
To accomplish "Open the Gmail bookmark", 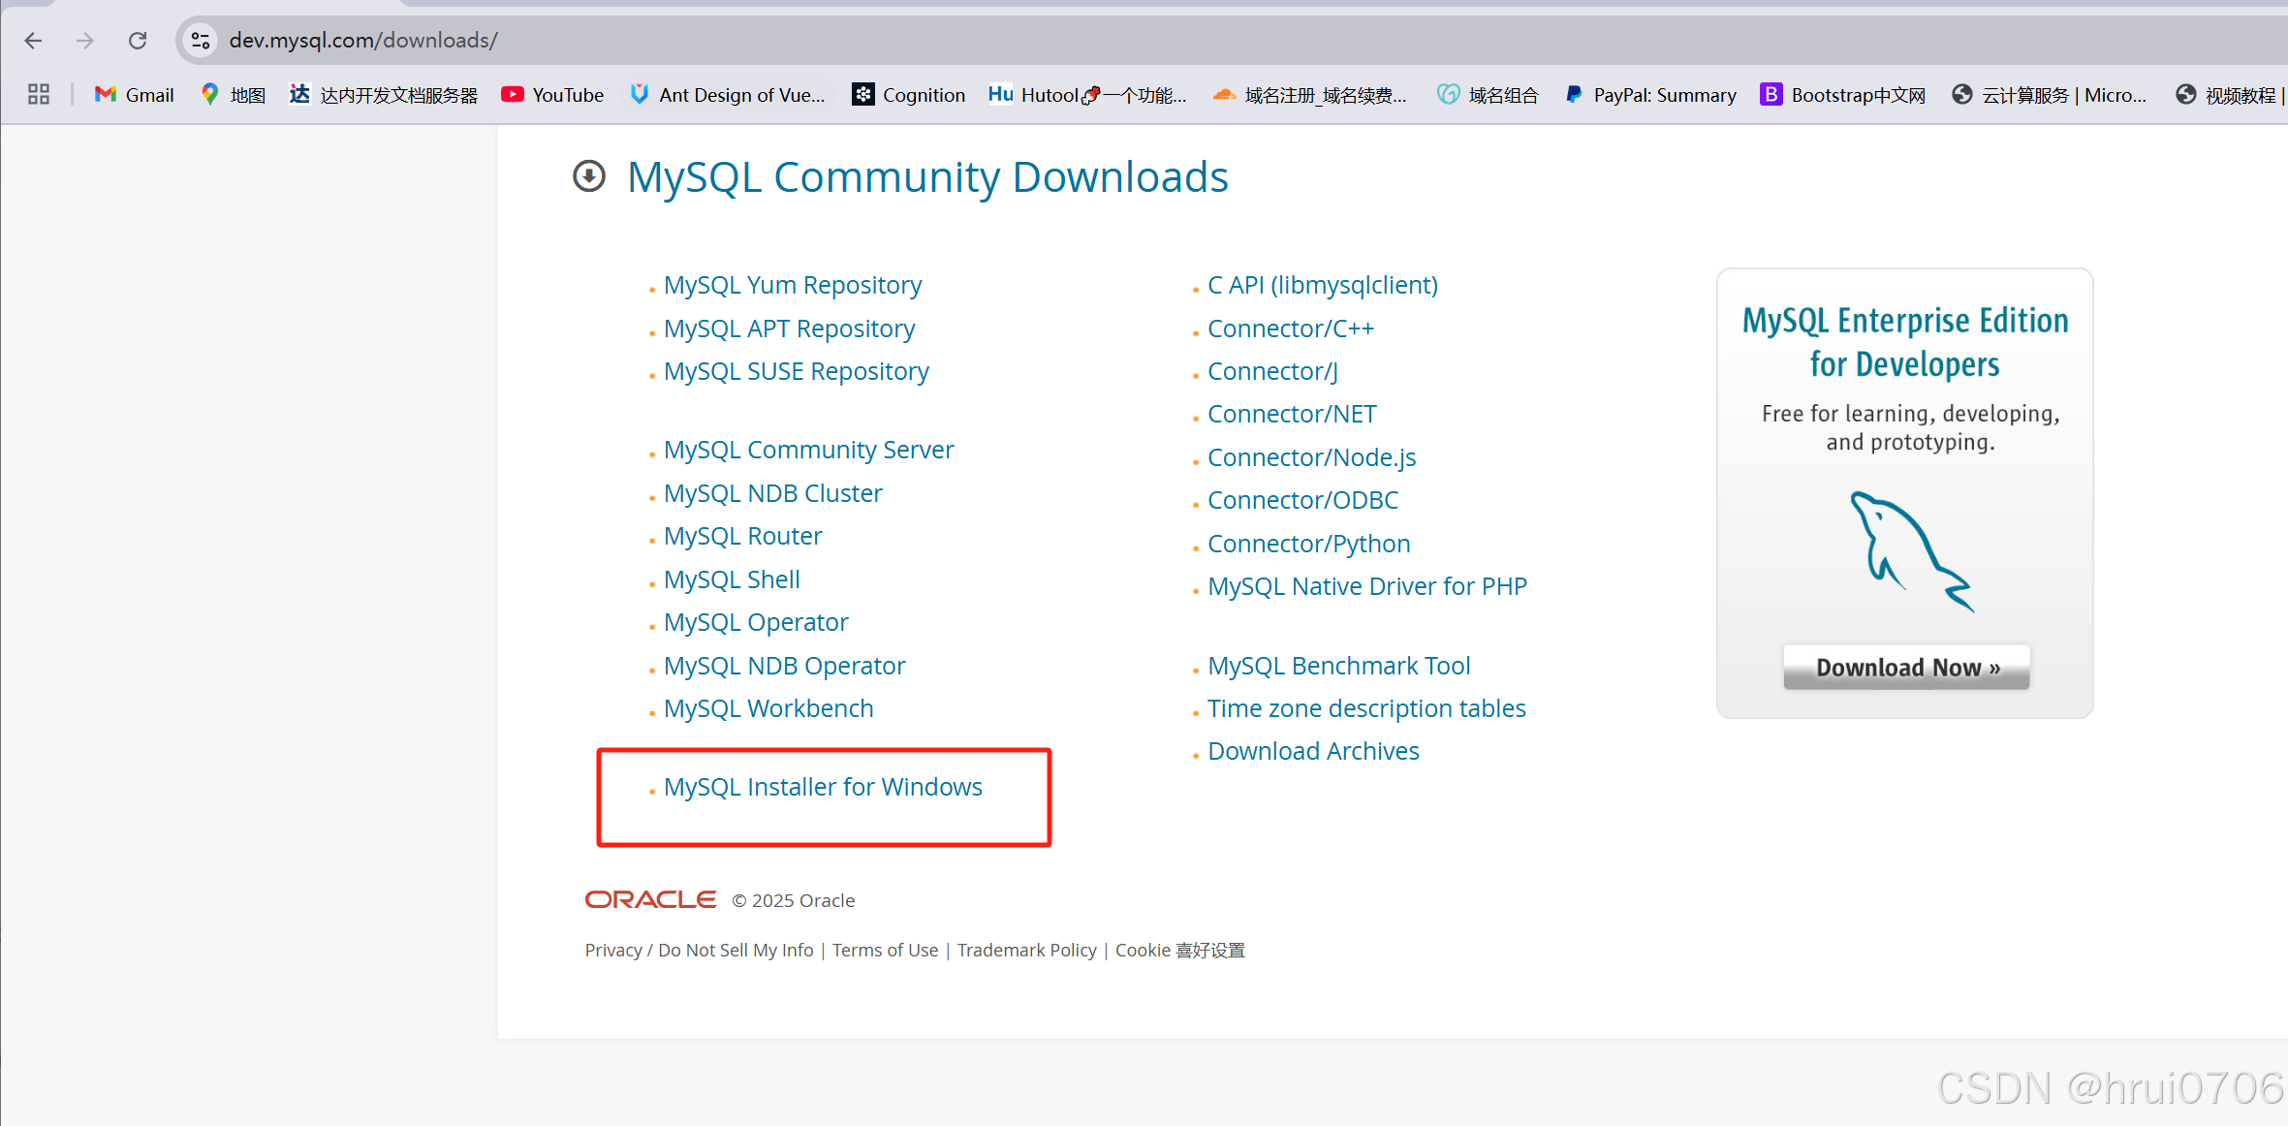I will 134,94.
